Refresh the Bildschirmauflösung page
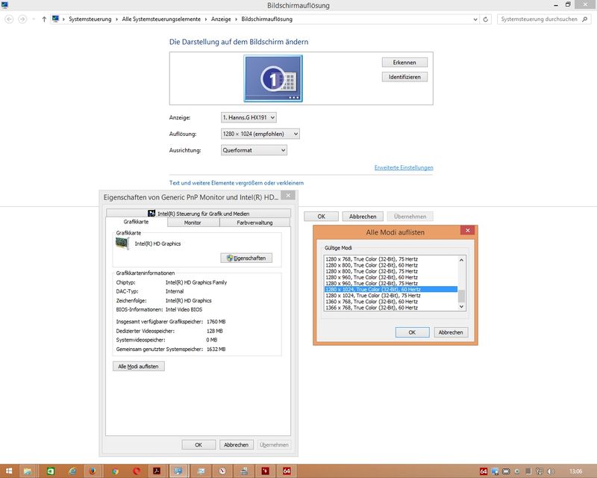The width and height of the screenshot is (597, 478). (486, 19)
